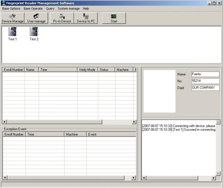Screen dimensions: 223x188
Task: Click the Name field containing Franta
Action: coord(205,74)
